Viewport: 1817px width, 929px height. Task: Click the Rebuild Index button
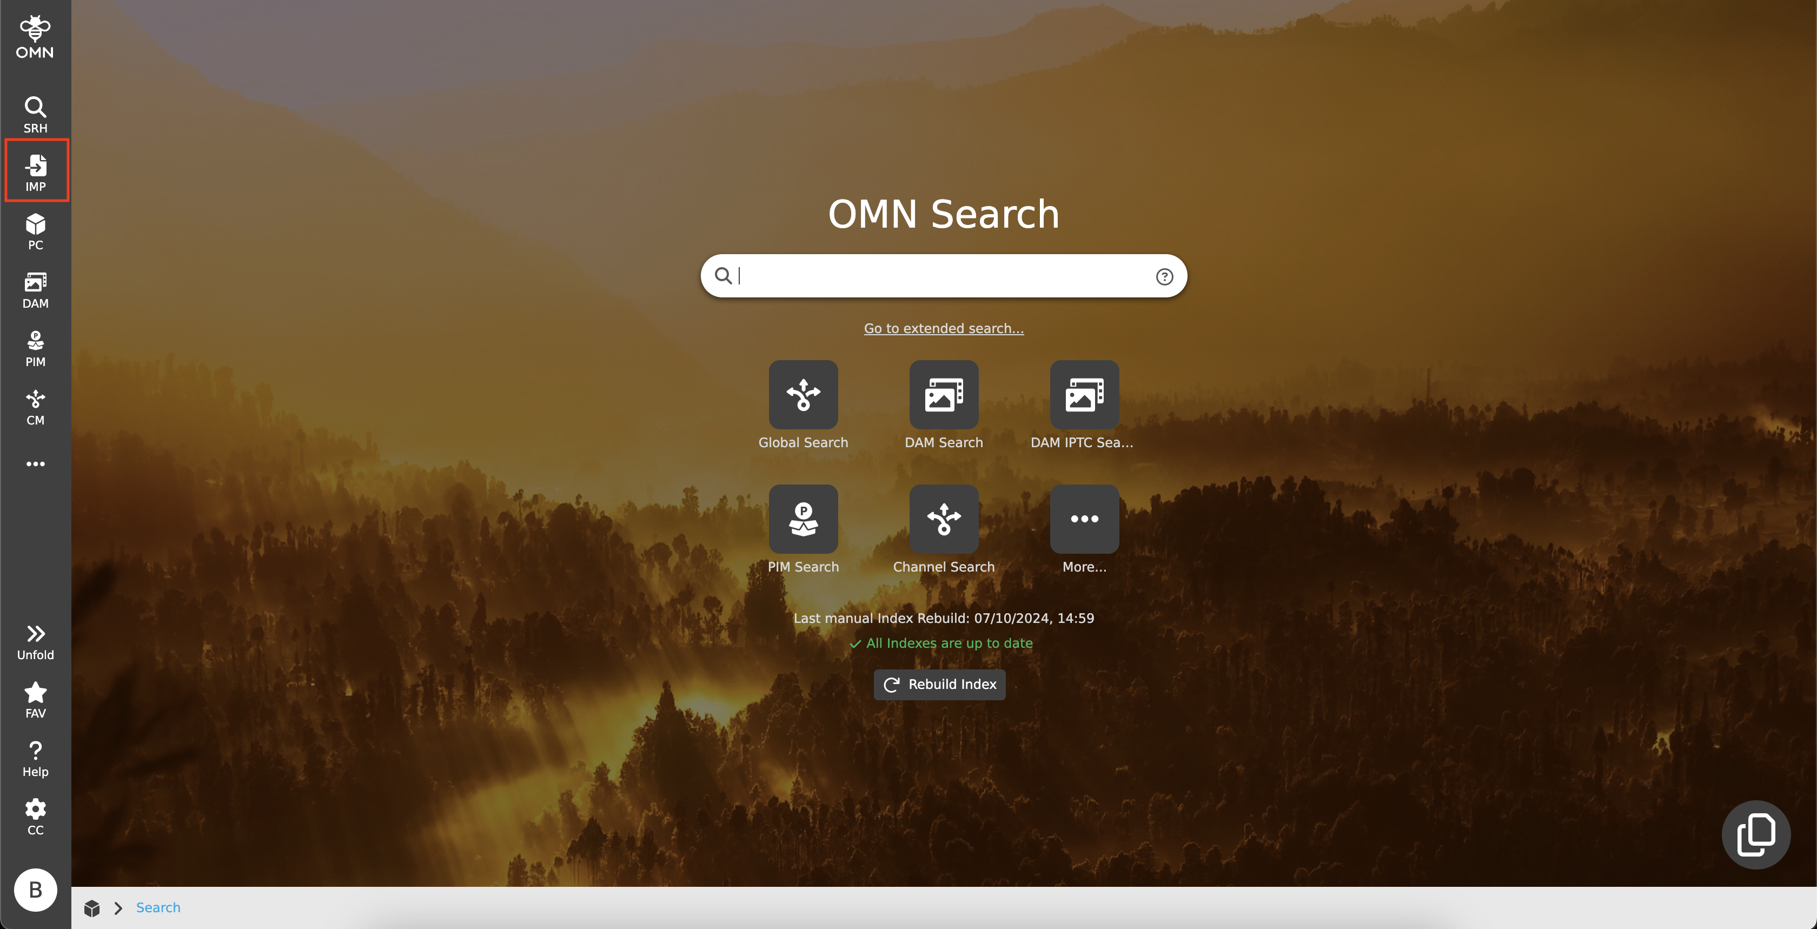point(939,684)
